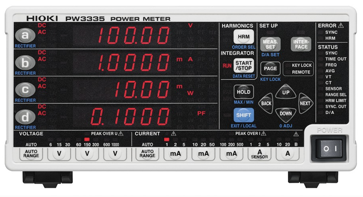Screen dimensions: 363x197
Task: Select the mA button for 100/200/500 range
Action: 231,154
